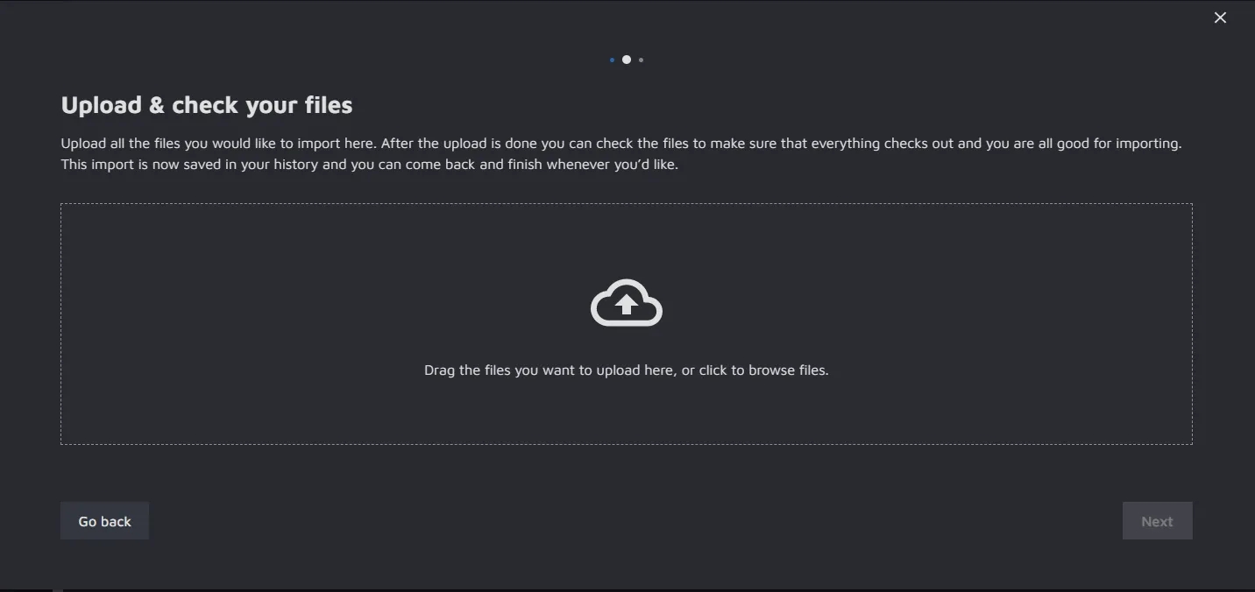Open file browser via the cloud icon

click(626, 303)
